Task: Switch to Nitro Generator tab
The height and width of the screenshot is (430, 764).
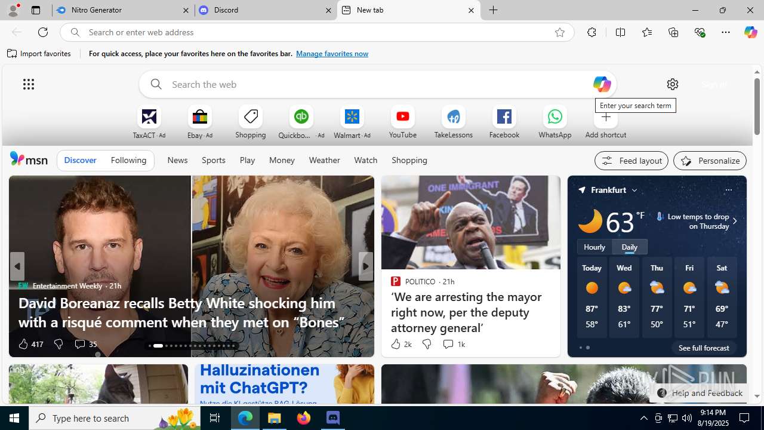Action: [123, 10]
